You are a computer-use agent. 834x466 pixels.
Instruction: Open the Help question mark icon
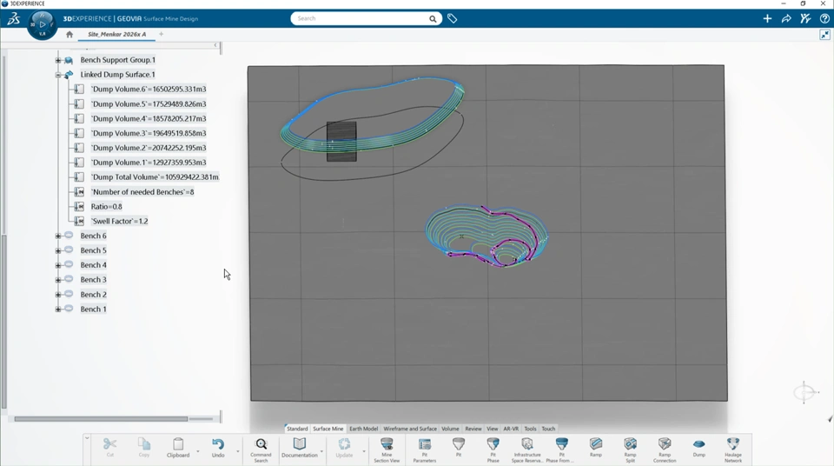[824, 18]
